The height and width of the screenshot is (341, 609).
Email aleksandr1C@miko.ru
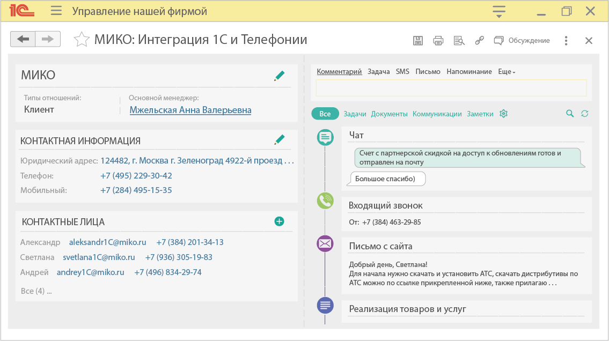108,242
